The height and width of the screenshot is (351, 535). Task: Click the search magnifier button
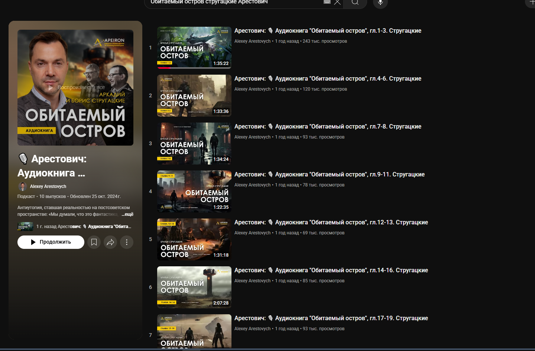(x=355, y=3)
